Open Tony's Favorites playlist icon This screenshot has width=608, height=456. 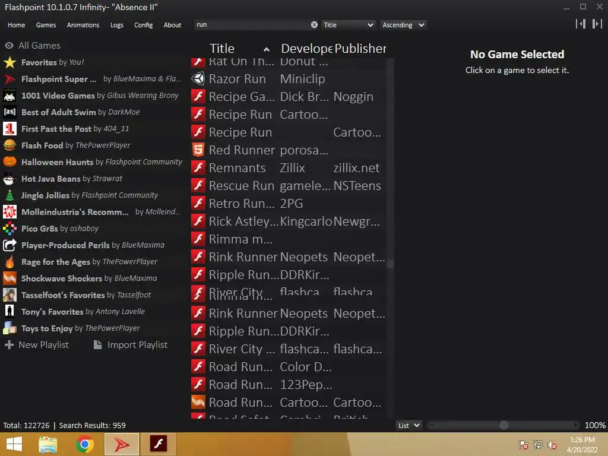point(9,311)
